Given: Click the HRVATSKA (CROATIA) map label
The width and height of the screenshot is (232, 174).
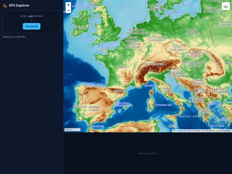Looking at the screenshot, I should (x=178, y=75).
